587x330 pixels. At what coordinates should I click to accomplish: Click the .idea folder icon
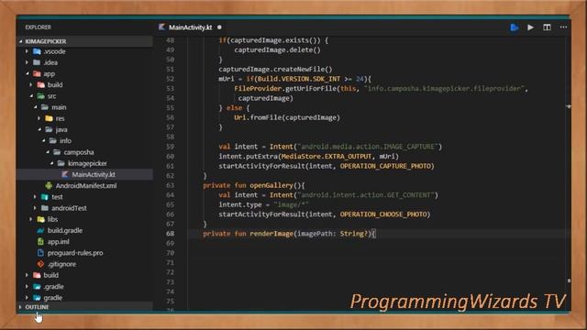pyautogui.click(x=37, y=62)
